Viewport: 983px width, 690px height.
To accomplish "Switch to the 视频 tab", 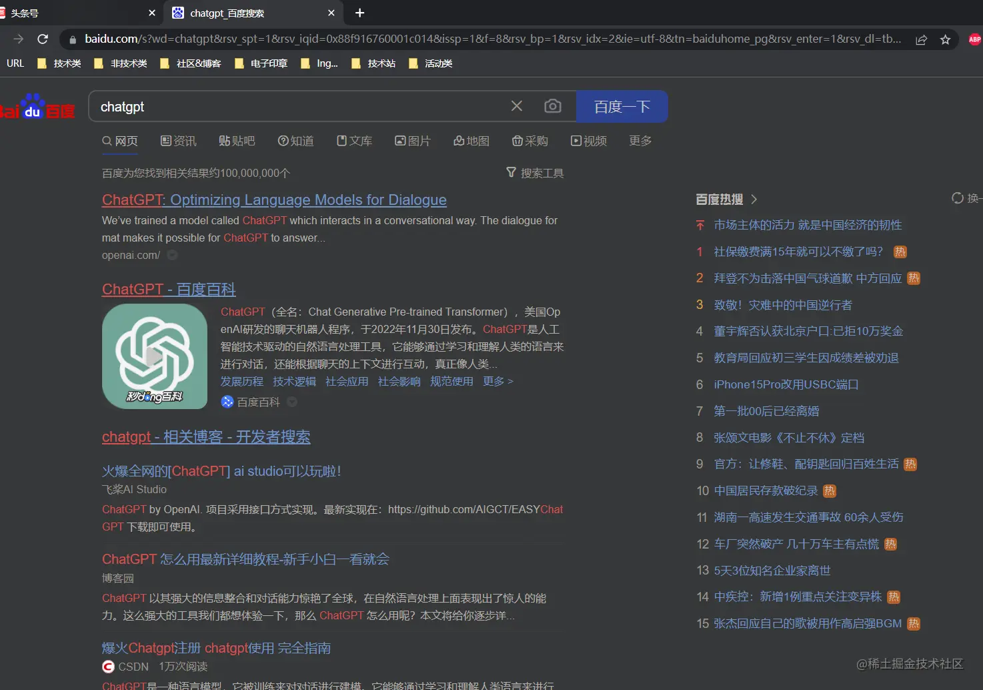I will [589, 141].
